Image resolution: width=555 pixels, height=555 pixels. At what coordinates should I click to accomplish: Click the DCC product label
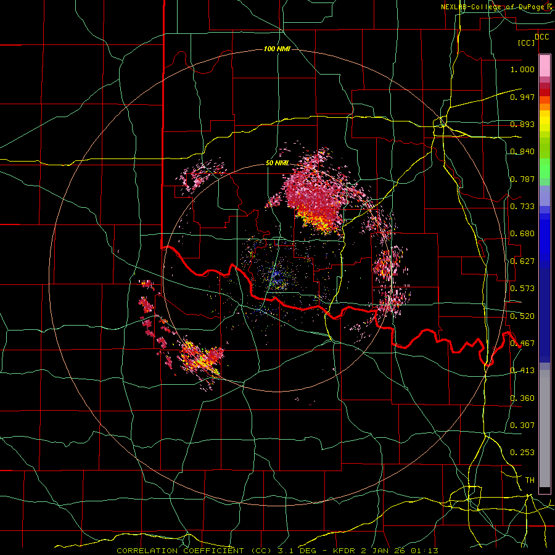pyautogui.click(x=542, y=36)
